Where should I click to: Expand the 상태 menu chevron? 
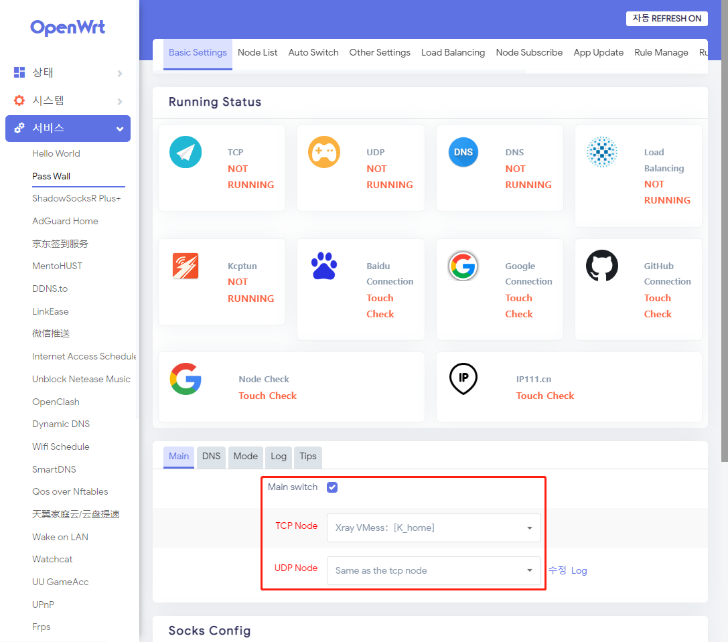[120, 74]
